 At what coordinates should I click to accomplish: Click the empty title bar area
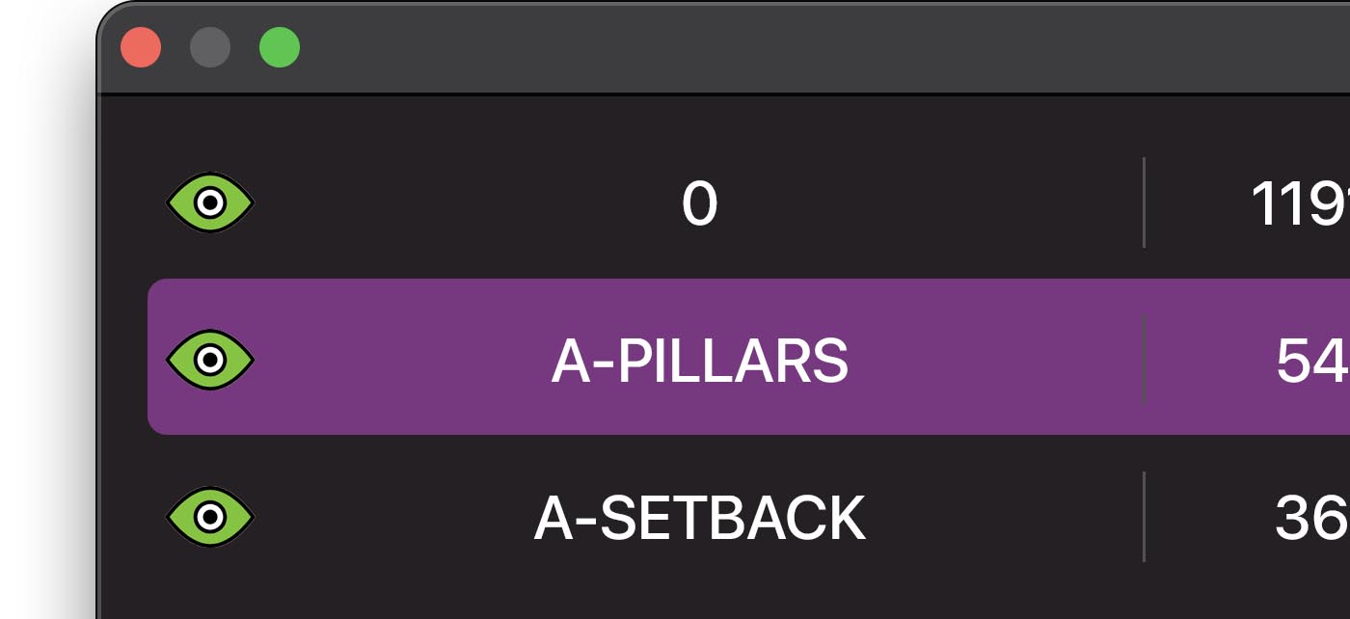click(771, 47)
